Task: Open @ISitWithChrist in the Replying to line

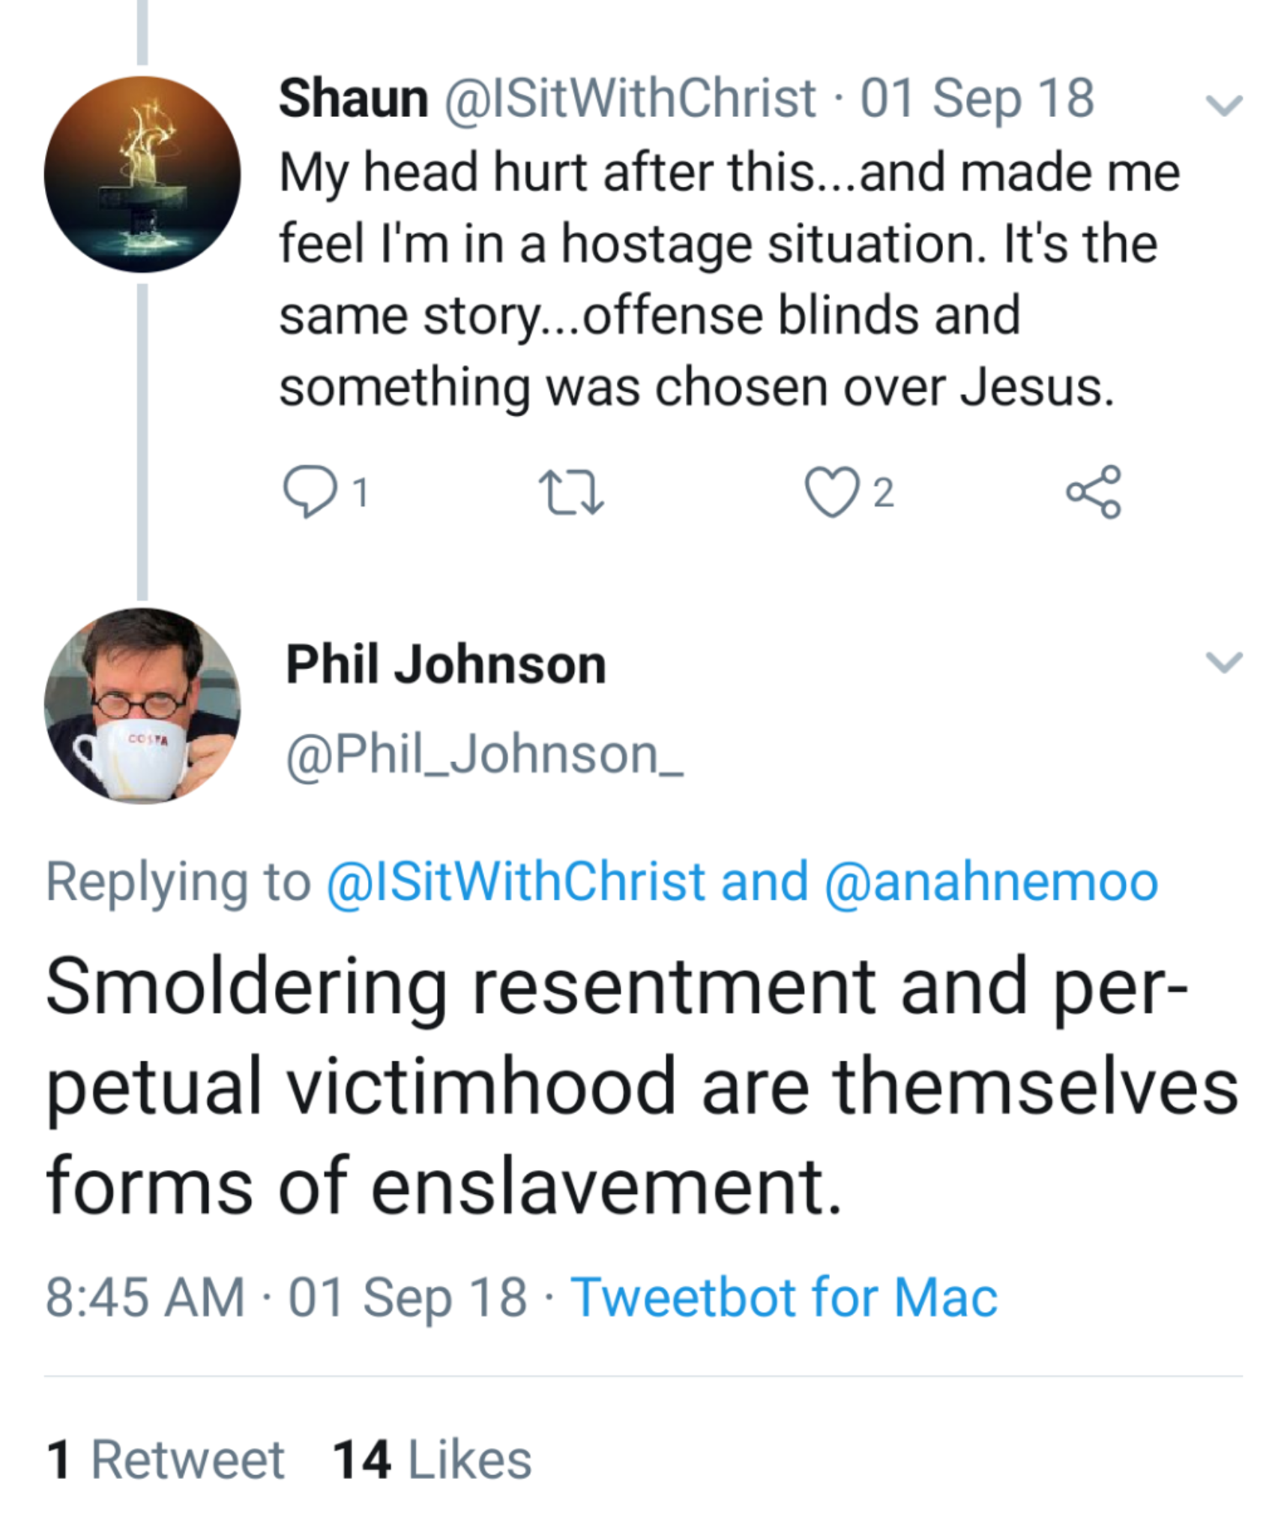Action: click(516, 881)
